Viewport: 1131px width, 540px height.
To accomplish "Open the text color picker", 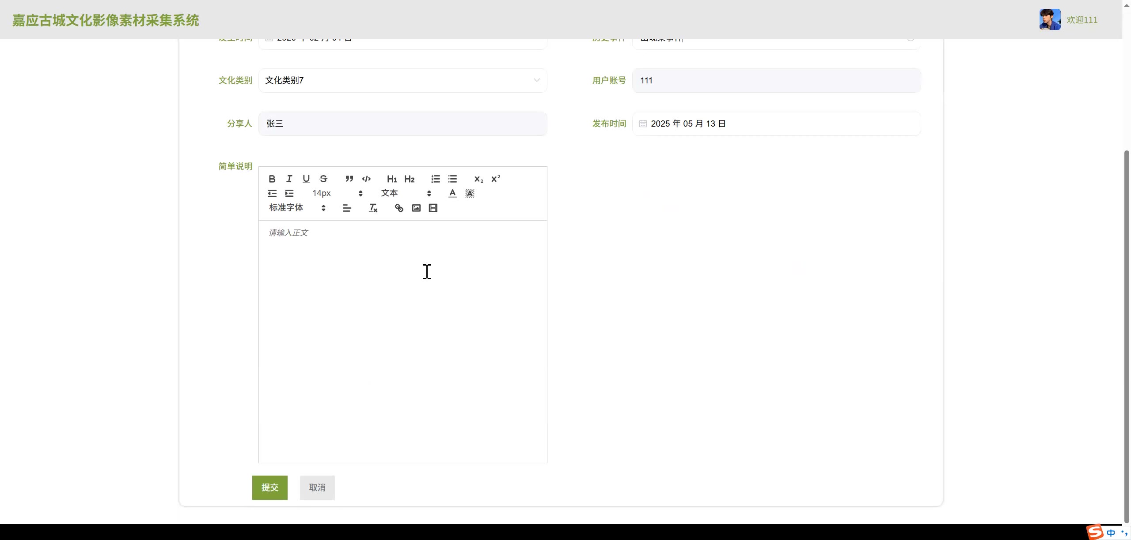I will coord(452,193).
